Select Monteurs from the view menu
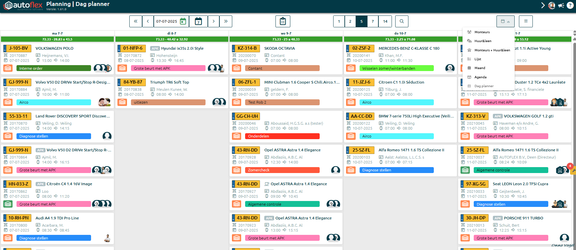The width and height of the screenshot is (576, 250). (x=489, y=32)
